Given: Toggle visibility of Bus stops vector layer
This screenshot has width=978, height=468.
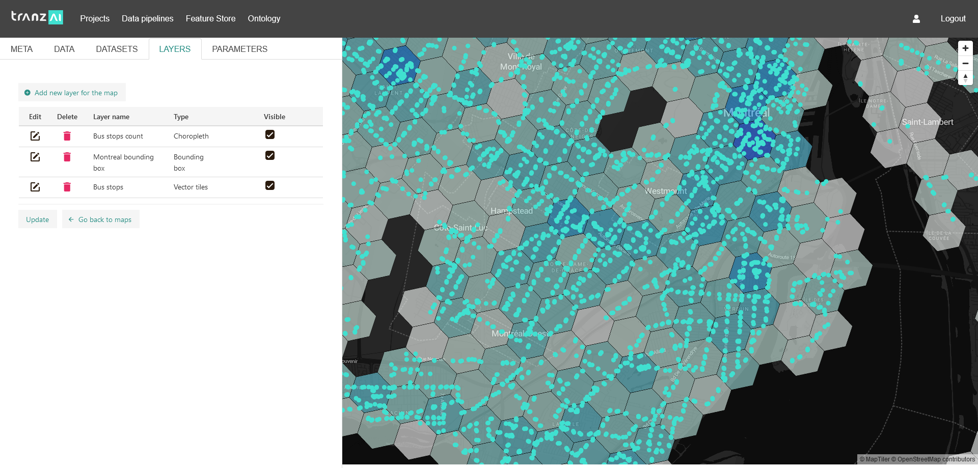Looking at the screenshot, I should [x=270, y=185].
